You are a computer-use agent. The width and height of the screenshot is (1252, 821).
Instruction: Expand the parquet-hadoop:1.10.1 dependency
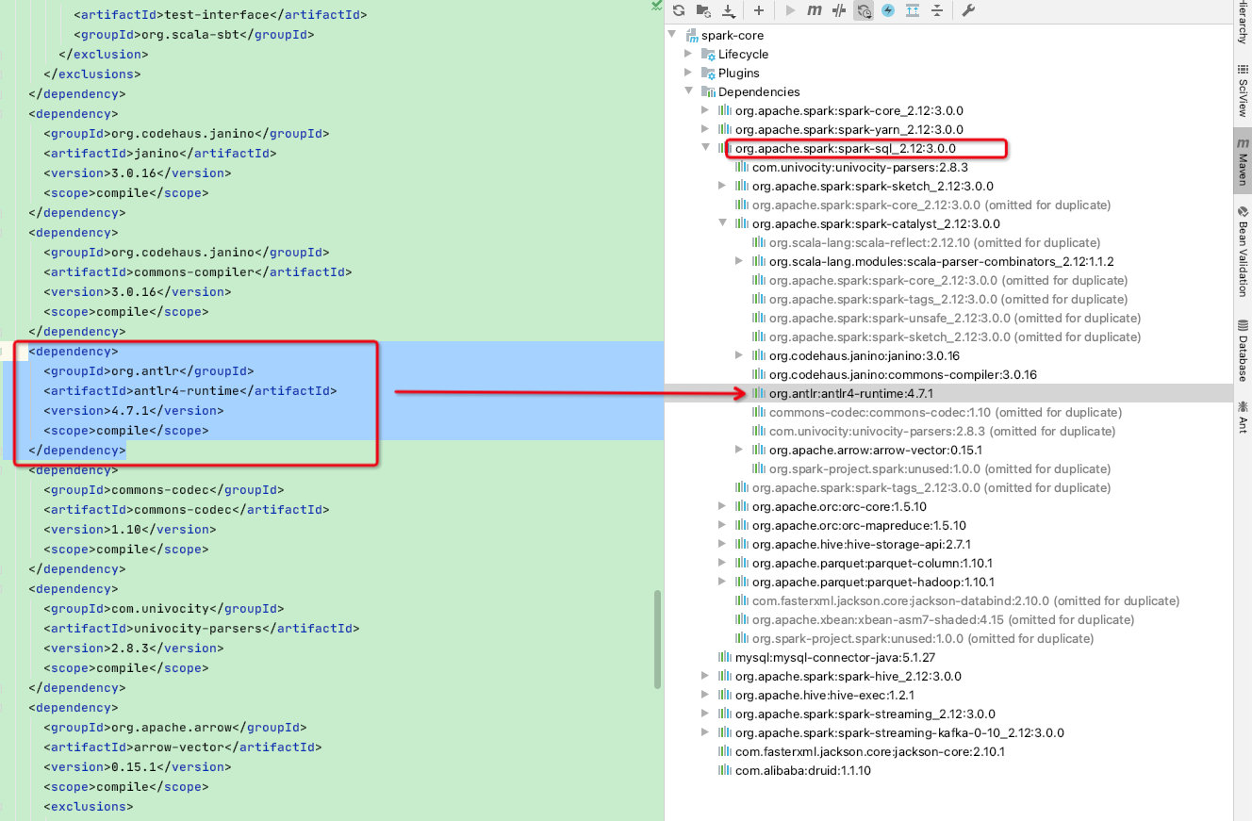(x=723, y=582)
